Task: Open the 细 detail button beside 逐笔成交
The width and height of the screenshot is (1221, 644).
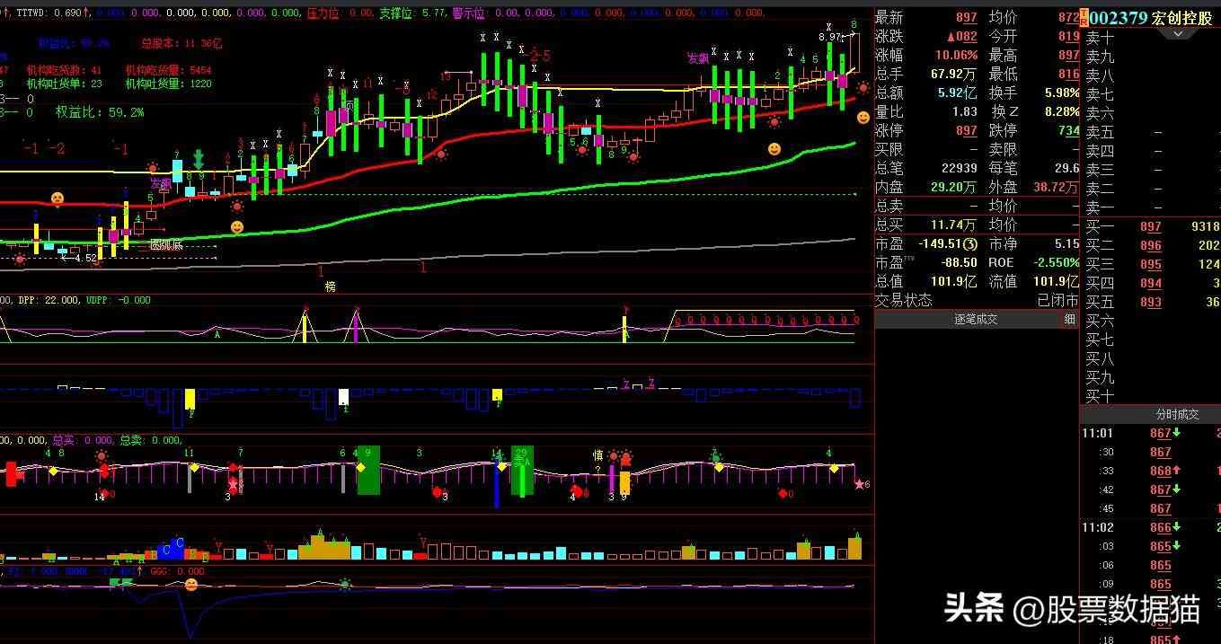Action: coord(1069,319)
